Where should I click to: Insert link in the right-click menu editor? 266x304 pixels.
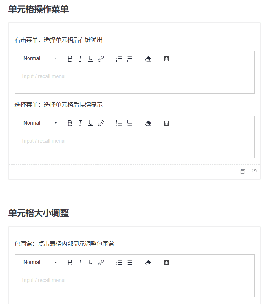point(101,59)
